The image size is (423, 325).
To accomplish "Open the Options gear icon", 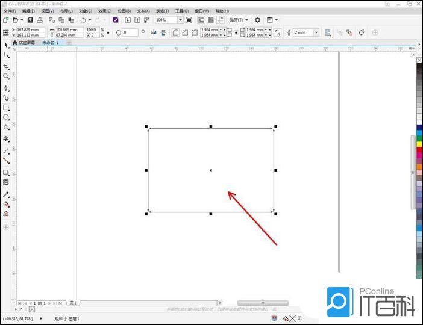I will tap(258, 20).
